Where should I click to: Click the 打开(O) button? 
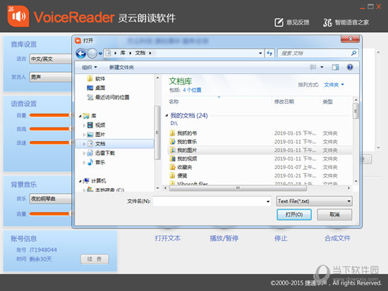pos(294,214)
